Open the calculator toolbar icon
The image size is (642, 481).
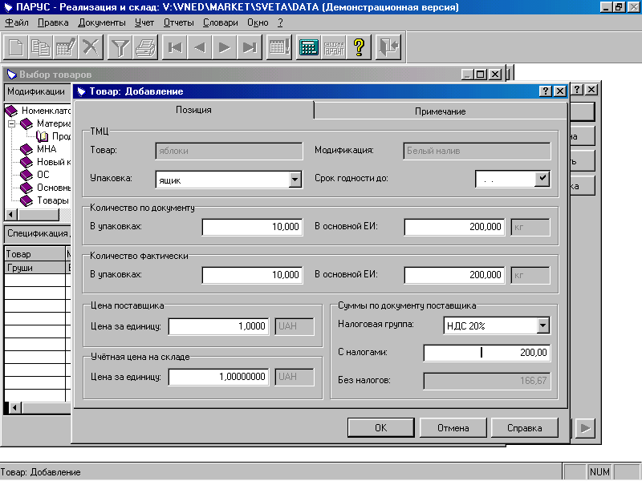coord(308,47)
